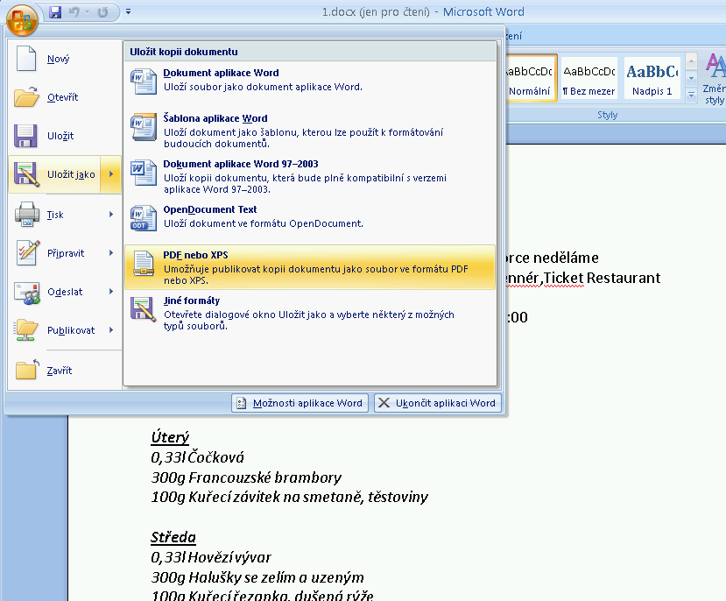
Task: Click the Úterý heading in document
Action: tap(170, 437)
